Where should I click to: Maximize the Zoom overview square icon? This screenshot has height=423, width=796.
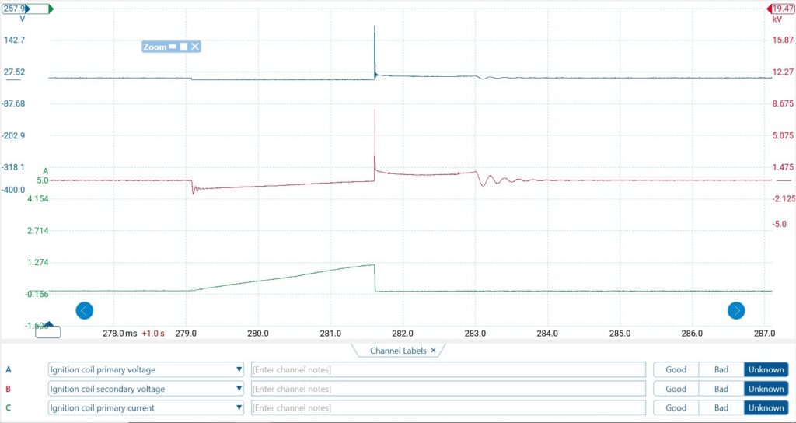[183, 47]
